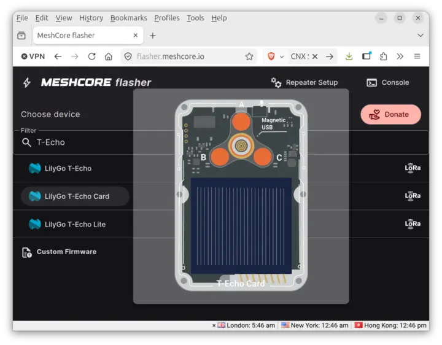This screenshot has width=442, height=345.
Task: Show more toolbar tools chevrons
Action: (400, 56)
